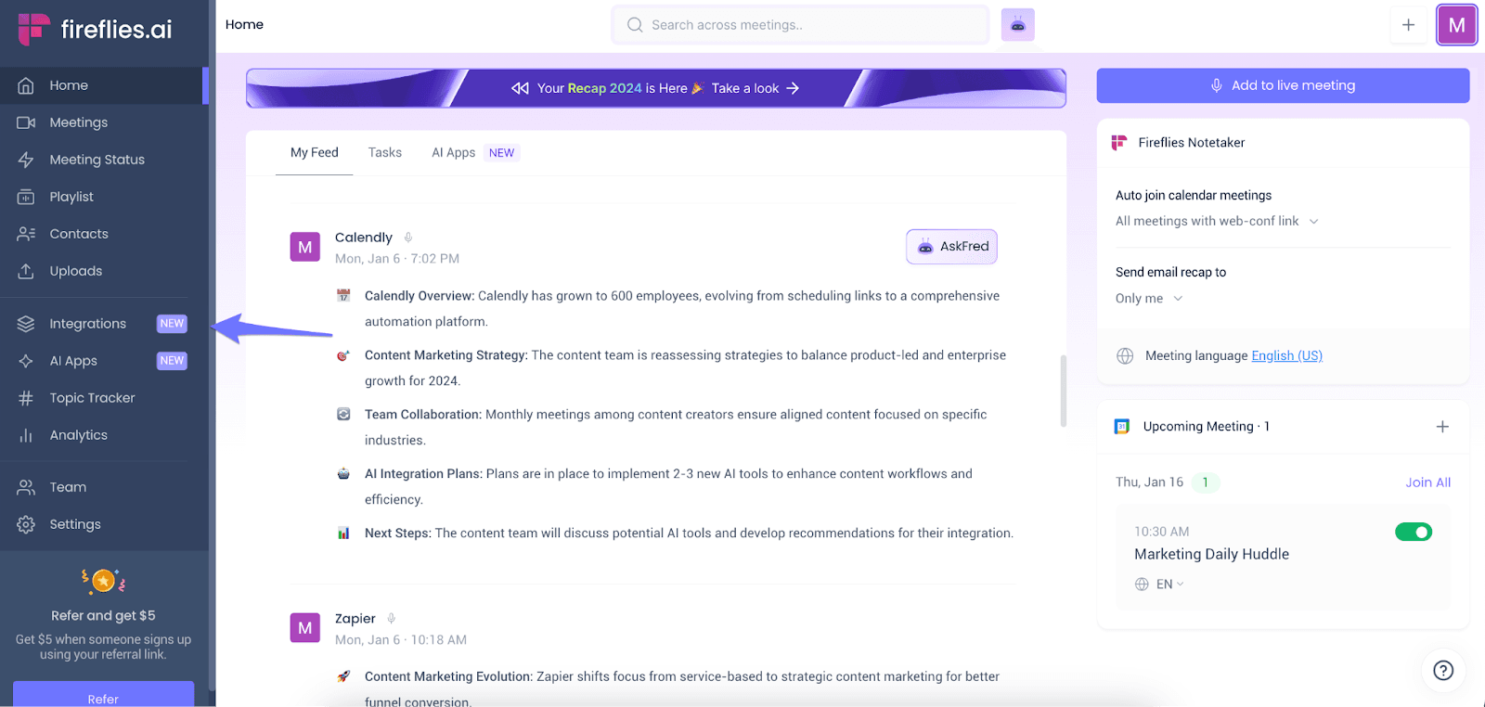Click the English (US) language link
The width and height of the screenshot is (1485, 707).
[1286, 355]
